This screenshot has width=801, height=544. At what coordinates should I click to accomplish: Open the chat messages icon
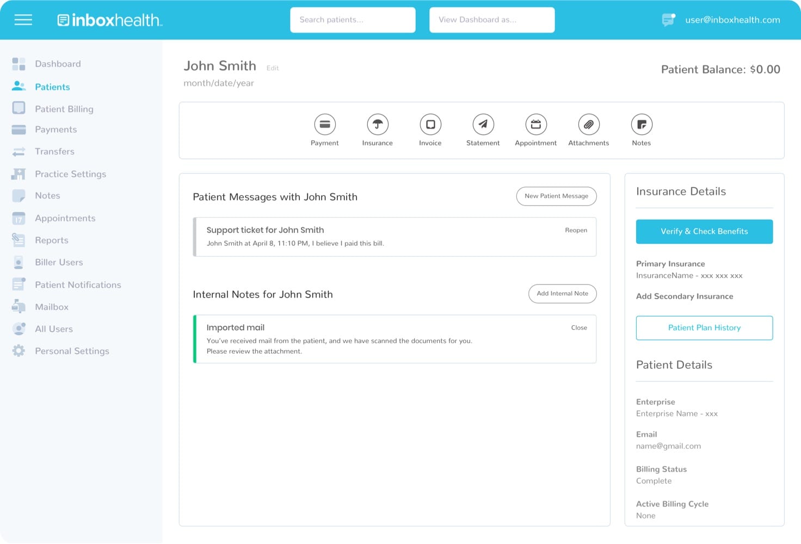(669, 20)
